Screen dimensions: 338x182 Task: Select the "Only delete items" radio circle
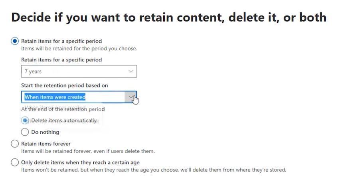[15, 162]
